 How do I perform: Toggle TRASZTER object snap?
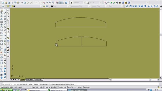(x=63, y=87)
